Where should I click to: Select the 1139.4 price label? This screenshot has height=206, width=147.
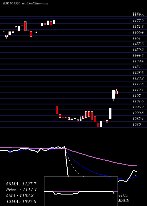(138, 61)
